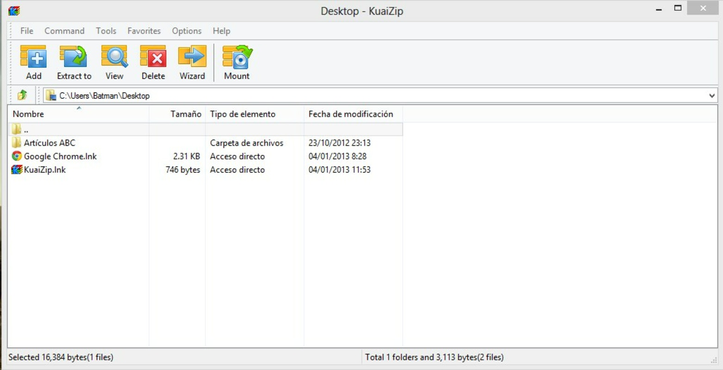Click the Google Chrome shortcut icon
The width and height of the screenshot is (723, 370).
(x=17, y=156)
